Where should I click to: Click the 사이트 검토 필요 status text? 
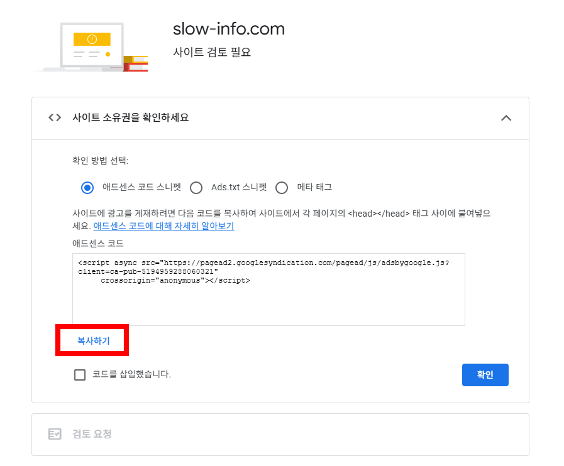(212, 53)
